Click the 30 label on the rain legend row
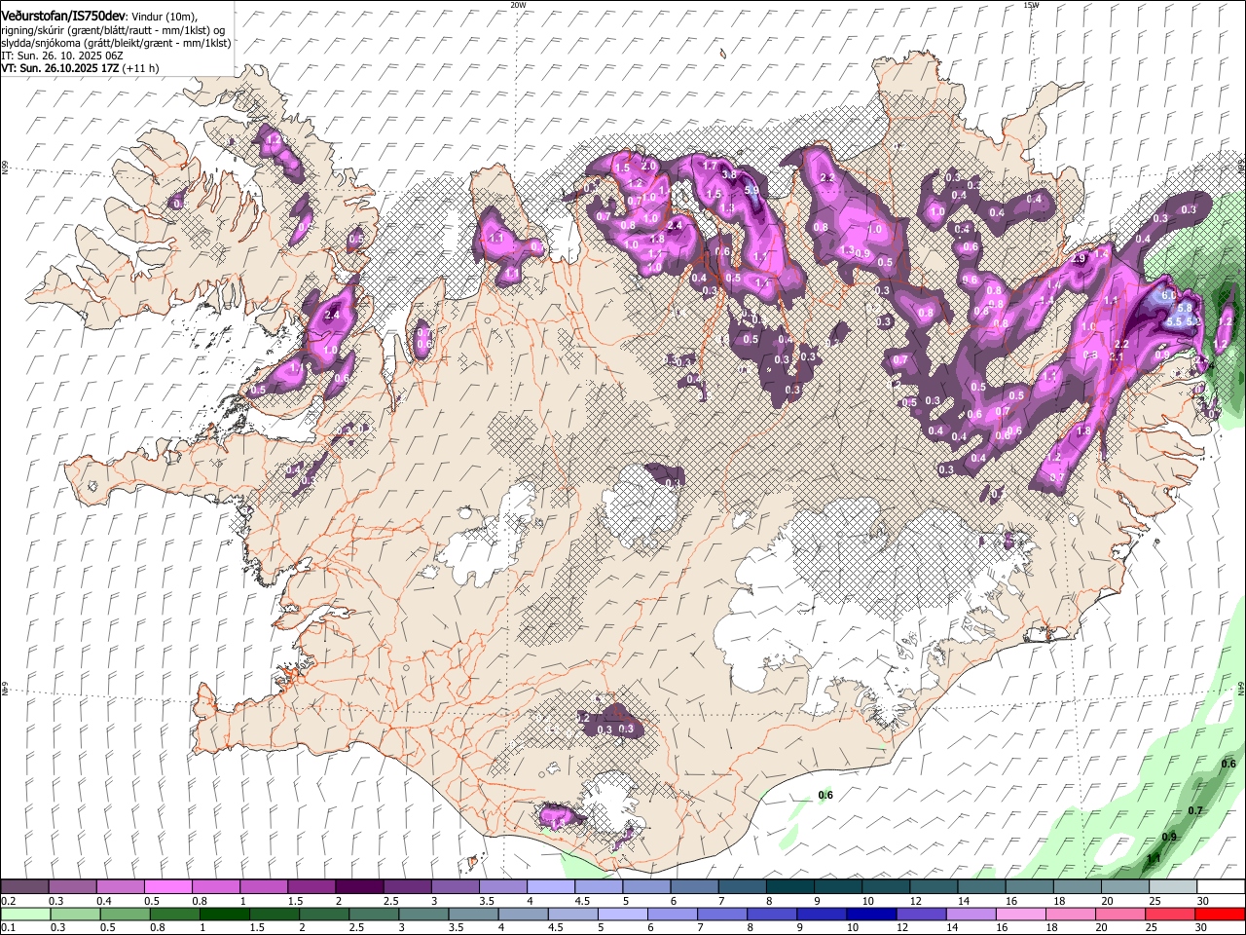The image size is (1246, 935). (1202, 928)
